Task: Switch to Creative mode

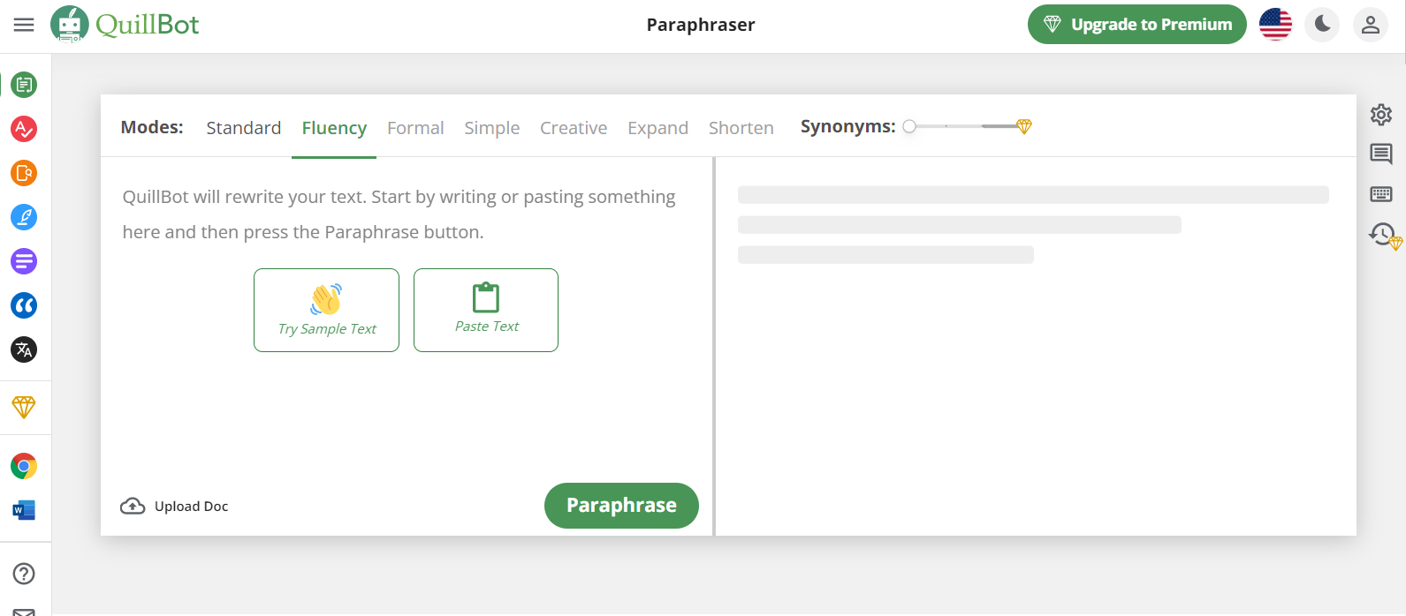Action: [574, 128]
